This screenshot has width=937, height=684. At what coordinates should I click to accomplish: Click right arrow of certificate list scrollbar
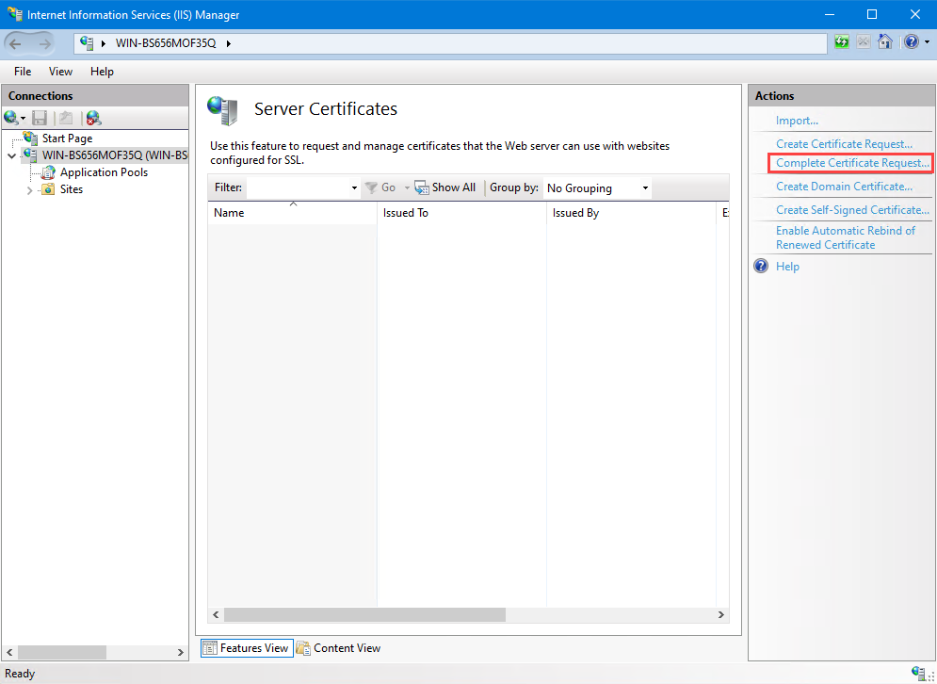pyautogui.click(x=721, y=614)
